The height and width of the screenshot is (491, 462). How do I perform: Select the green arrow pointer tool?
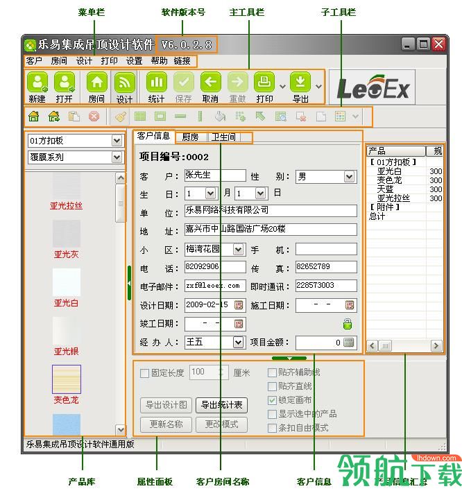tap(260, 117)
